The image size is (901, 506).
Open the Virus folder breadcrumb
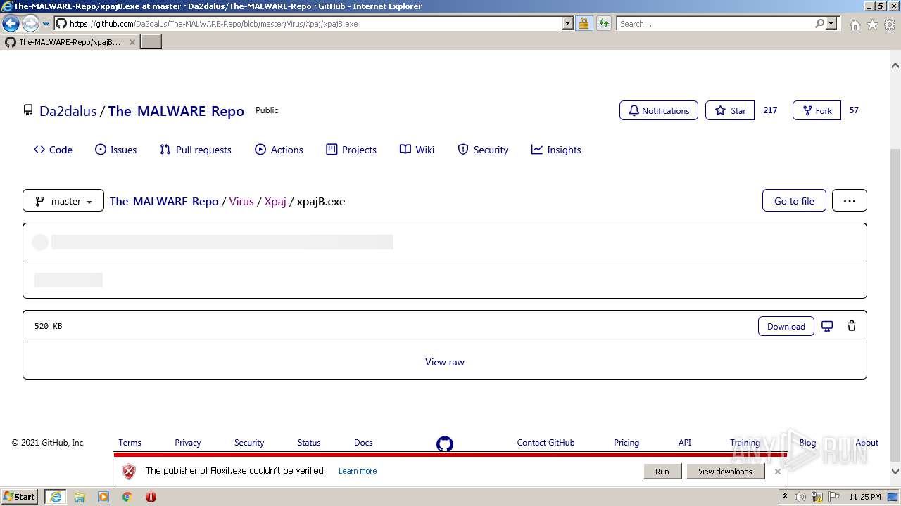[241, 201]
